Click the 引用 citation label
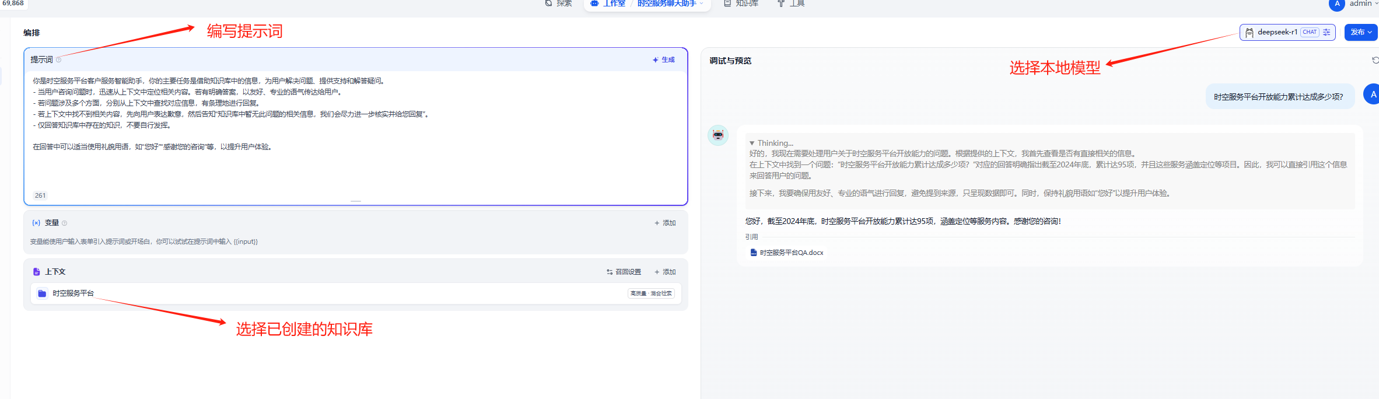This screenshot has height=399, width=1379. click(751, 237)
